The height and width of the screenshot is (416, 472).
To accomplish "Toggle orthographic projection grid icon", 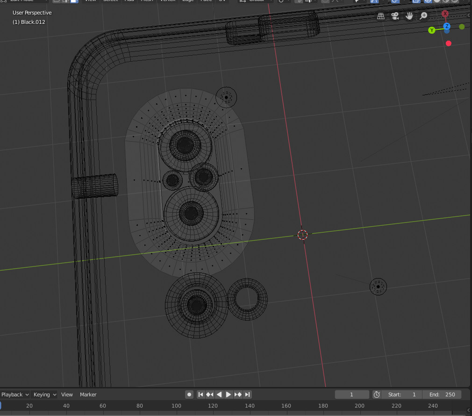I will tap(381, 15).
